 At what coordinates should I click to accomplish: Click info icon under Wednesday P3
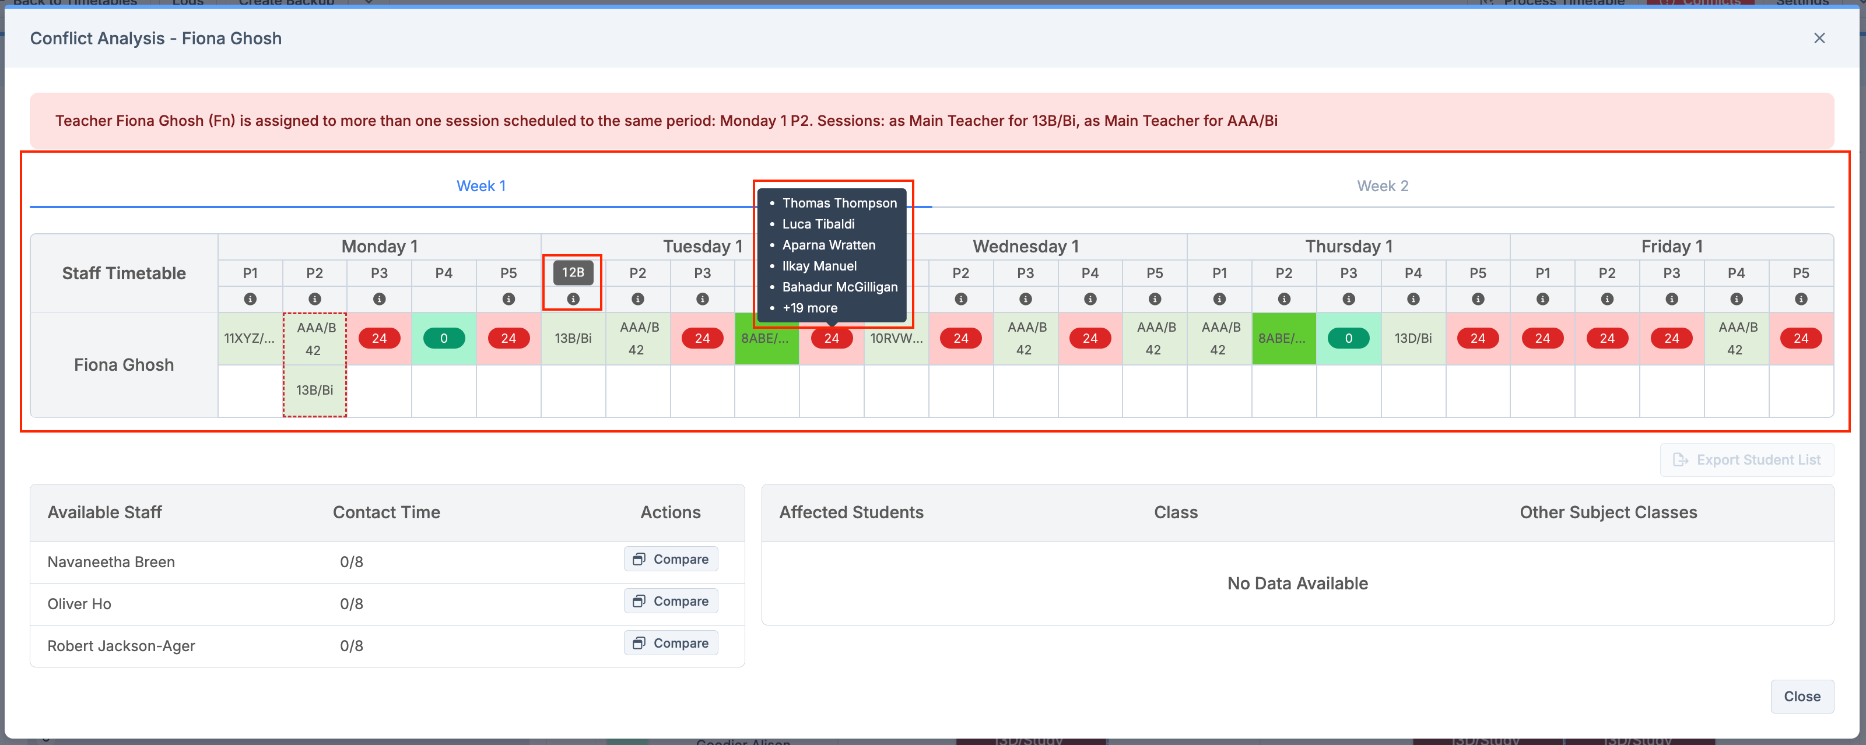coord(1025,299)
